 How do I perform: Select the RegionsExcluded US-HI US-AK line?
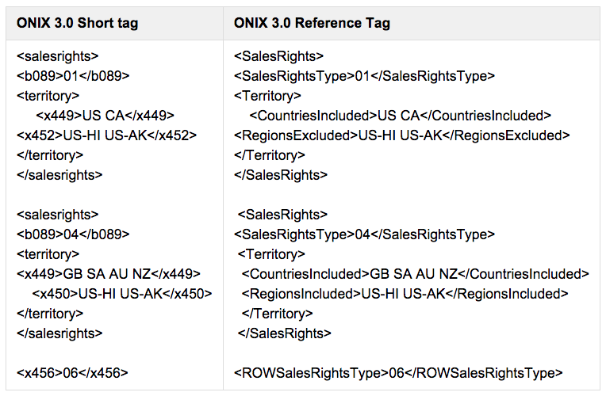(x=402, y=135)
